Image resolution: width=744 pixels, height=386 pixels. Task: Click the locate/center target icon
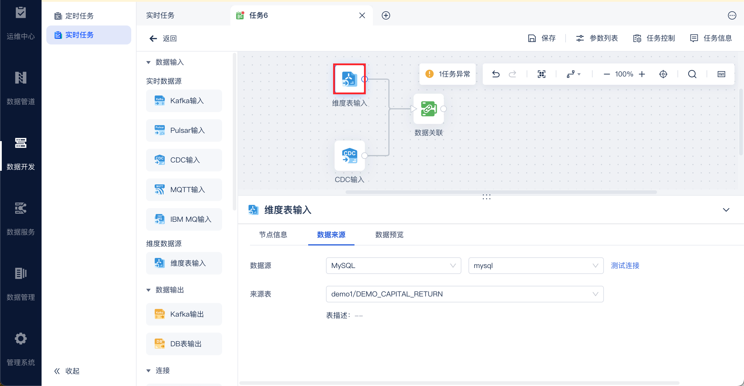[x=663, y=74]
